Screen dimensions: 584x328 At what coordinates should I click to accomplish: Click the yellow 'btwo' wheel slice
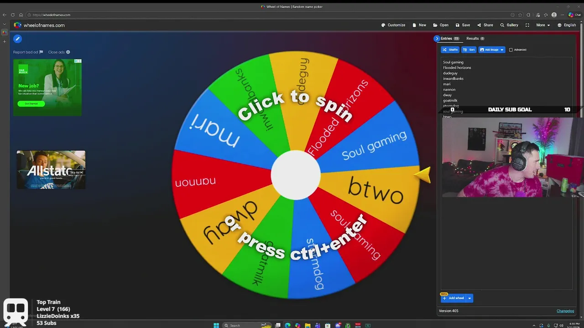(x=375, y=192)
